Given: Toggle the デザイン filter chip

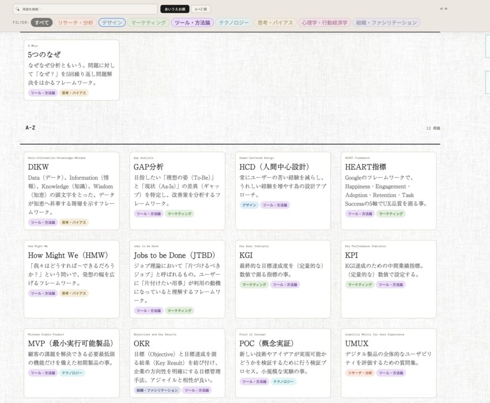Looking at the screenshot, I should (x=112, y=22).
